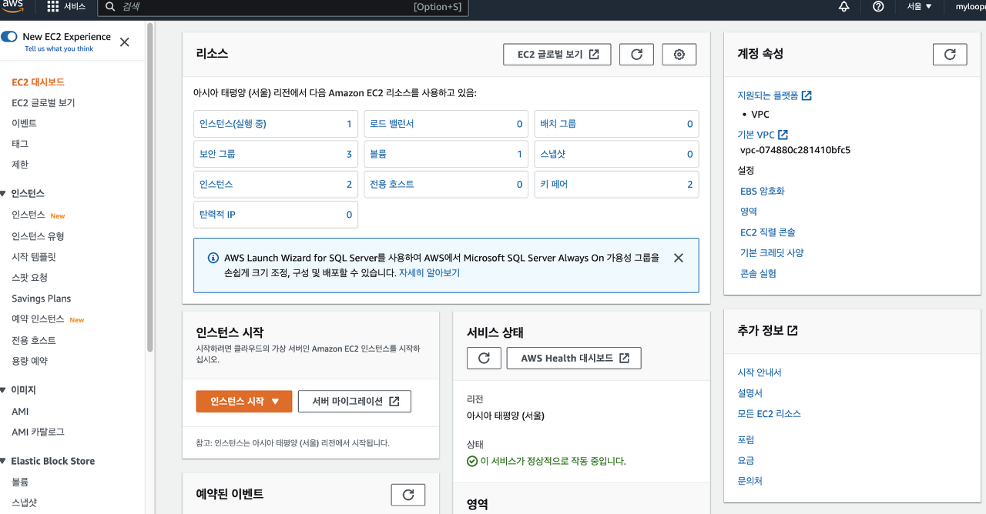
Task: Open the 요금 link
Action: pos(746,461)
